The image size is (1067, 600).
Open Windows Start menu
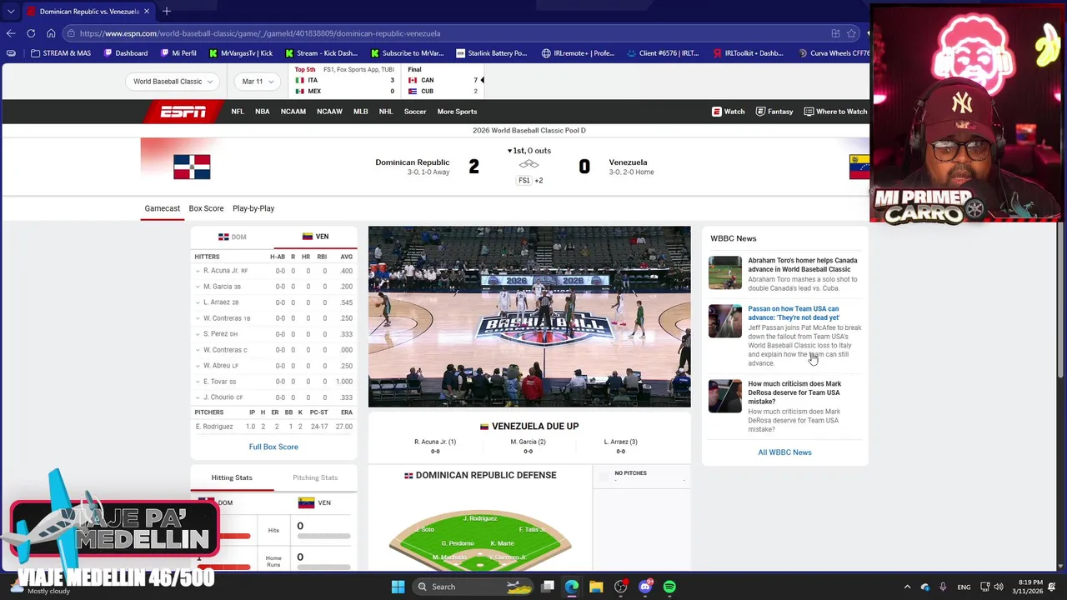398,587
